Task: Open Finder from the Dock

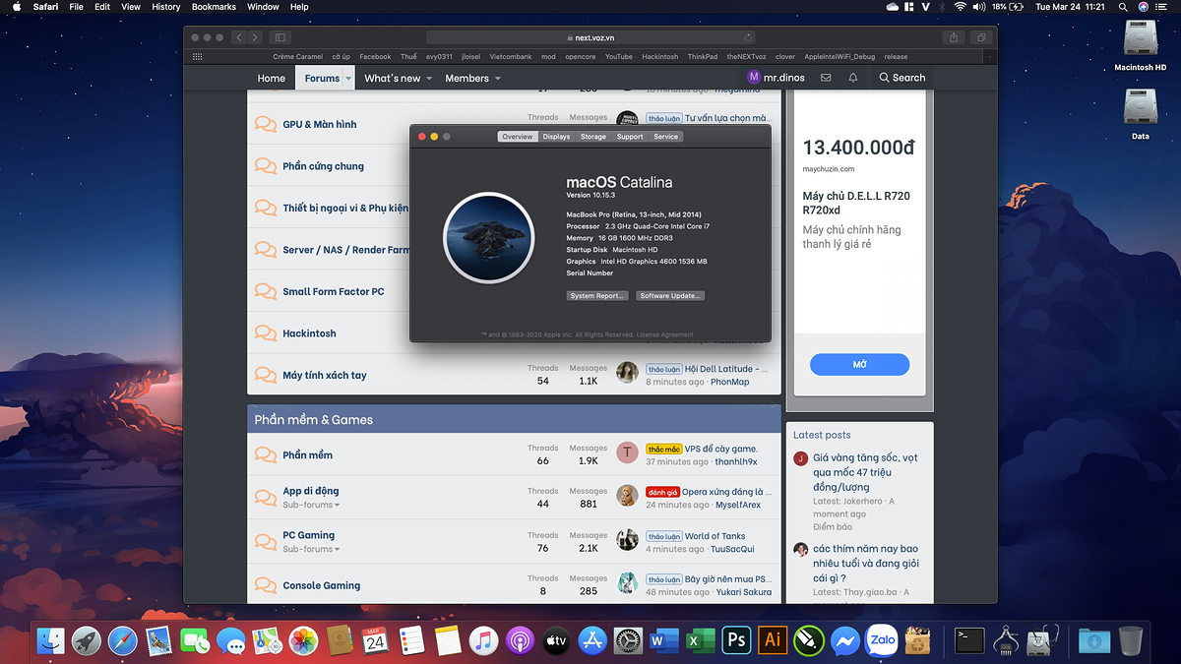Action: coord(51,640)
